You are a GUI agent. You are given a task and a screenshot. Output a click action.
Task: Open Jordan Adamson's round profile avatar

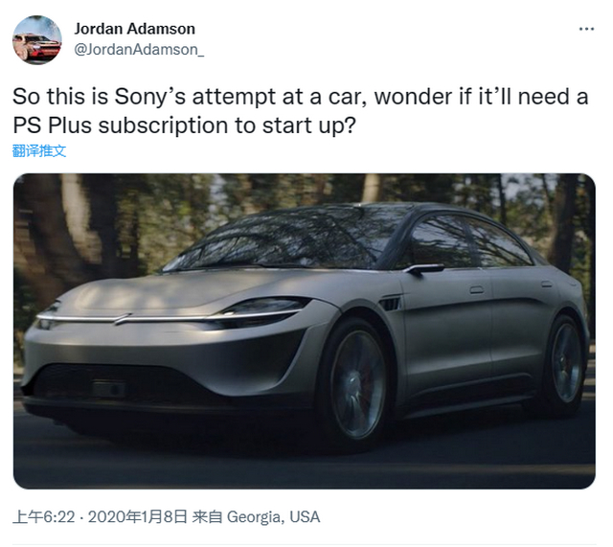37,40
